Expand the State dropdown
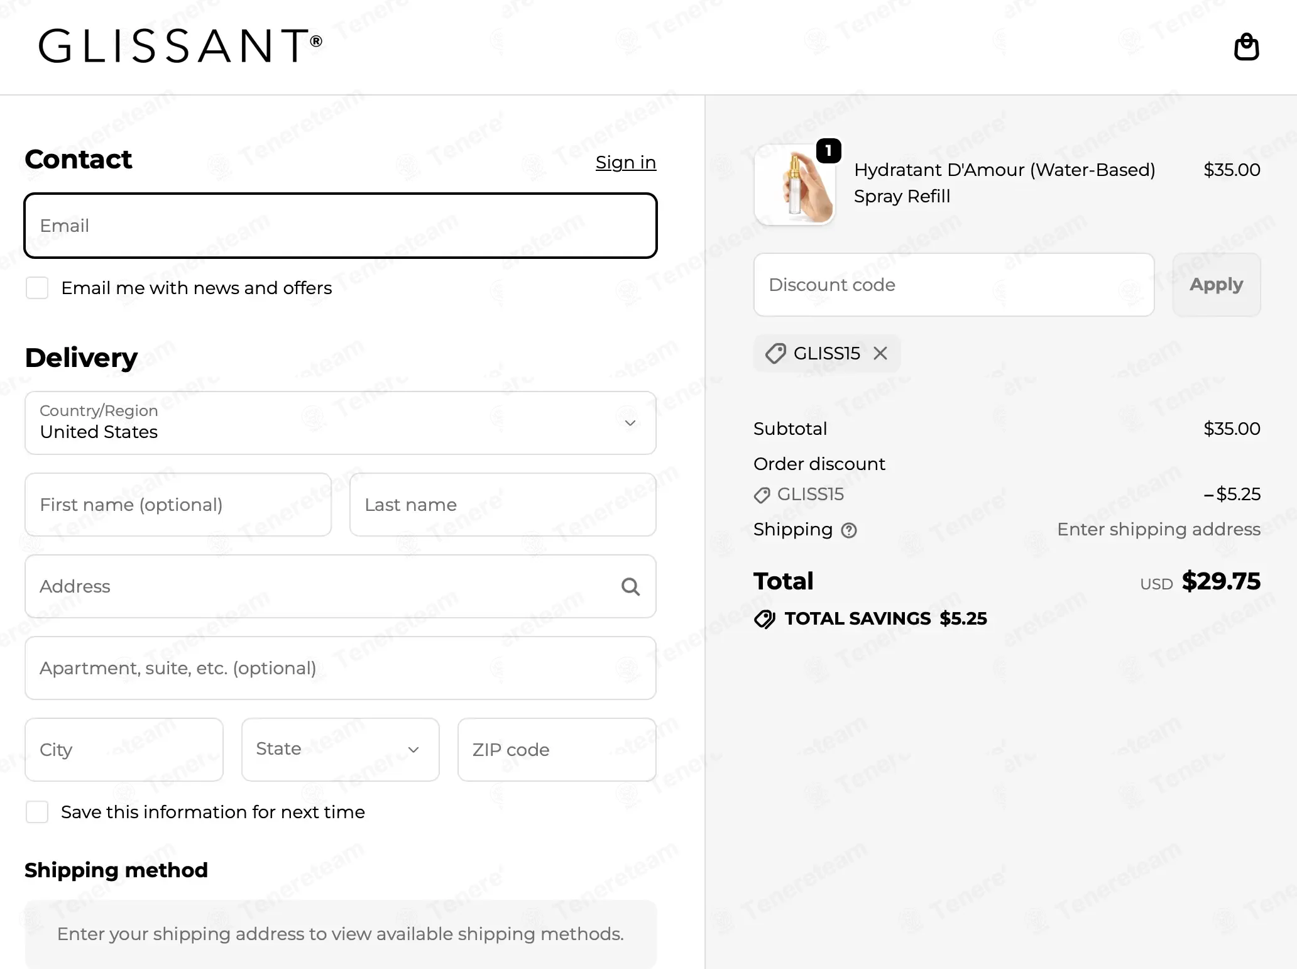Viewport: 1297px width, 969px height. (x=341, y=750)
